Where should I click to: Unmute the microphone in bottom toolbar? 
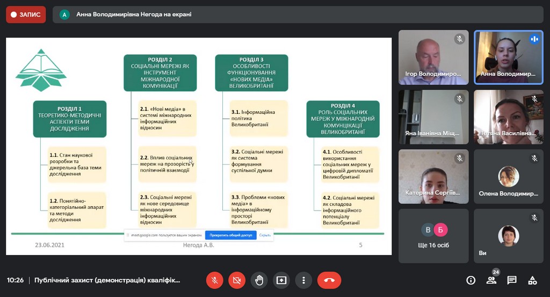214,280
